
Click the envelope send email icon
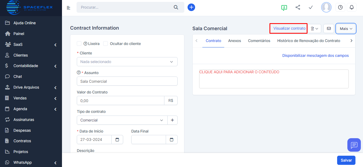pos(329,29)
